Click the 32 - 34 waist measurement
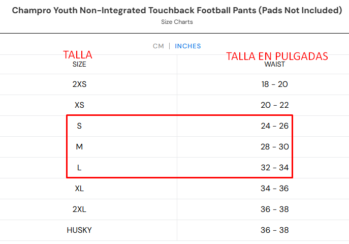This screenshot has height=244, width=349. [275, 167]
